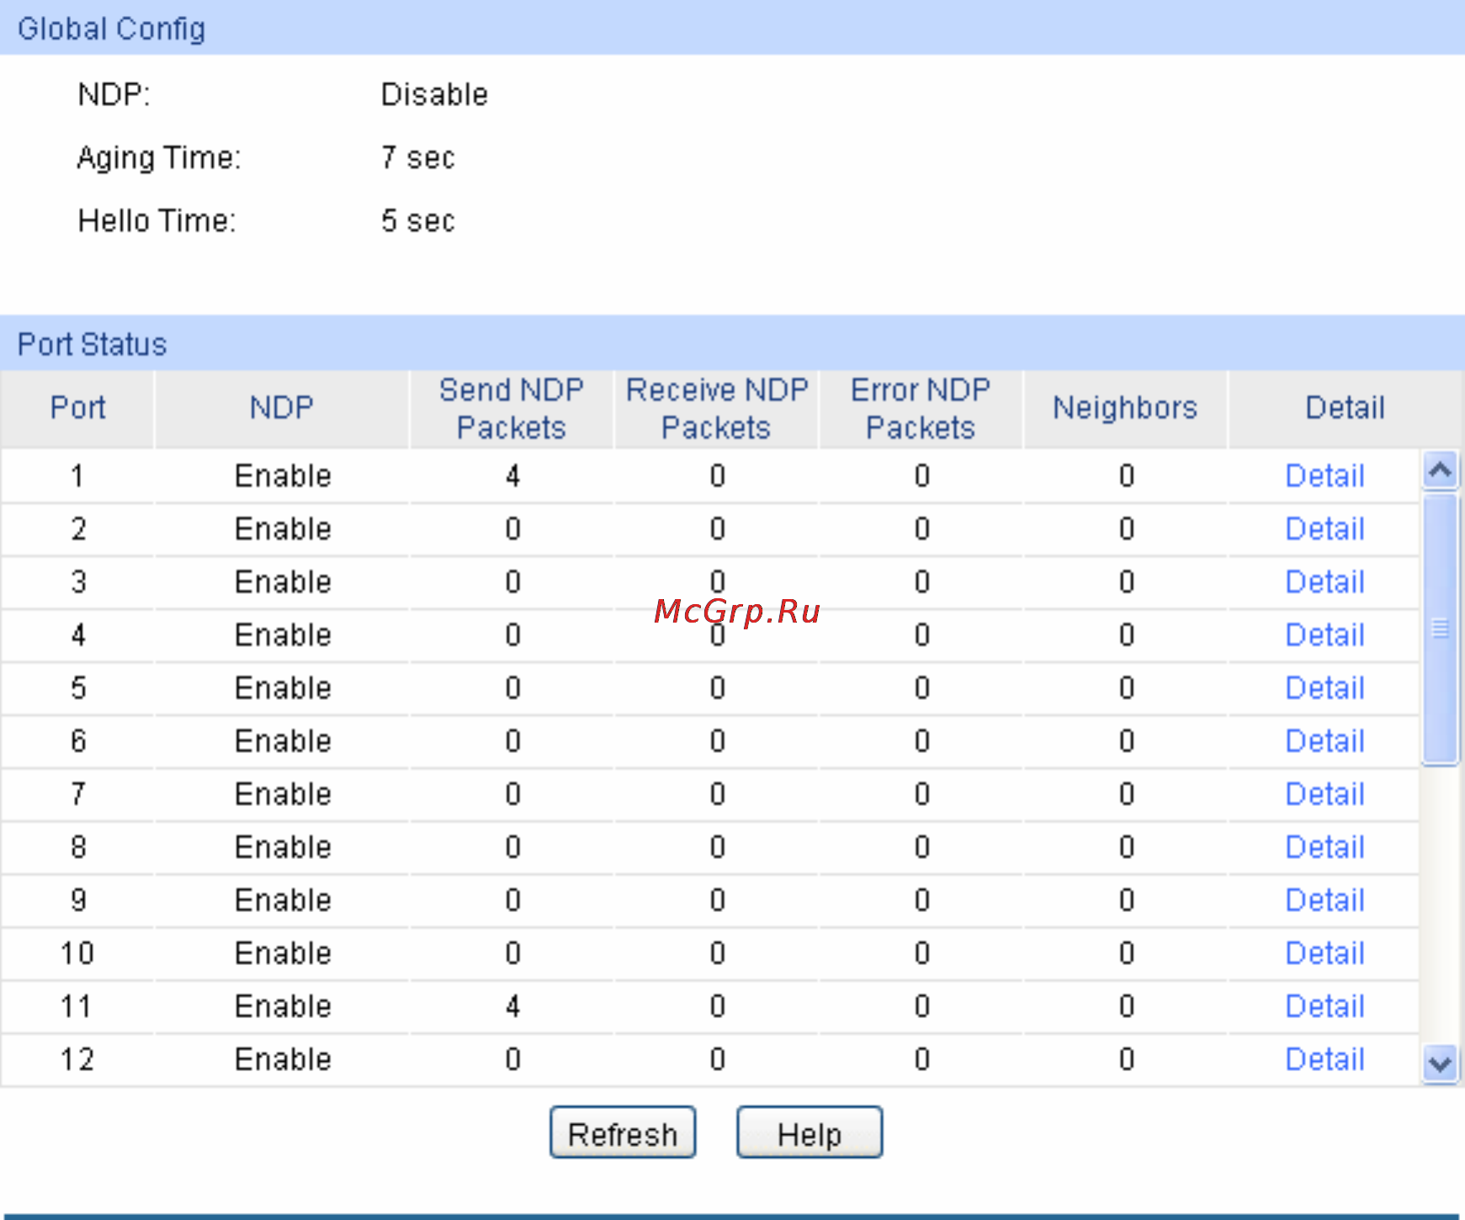Screen dimensions: 1465x1220
Task: Open the Detail link for port 8
Action: (x=1324, y=847)
